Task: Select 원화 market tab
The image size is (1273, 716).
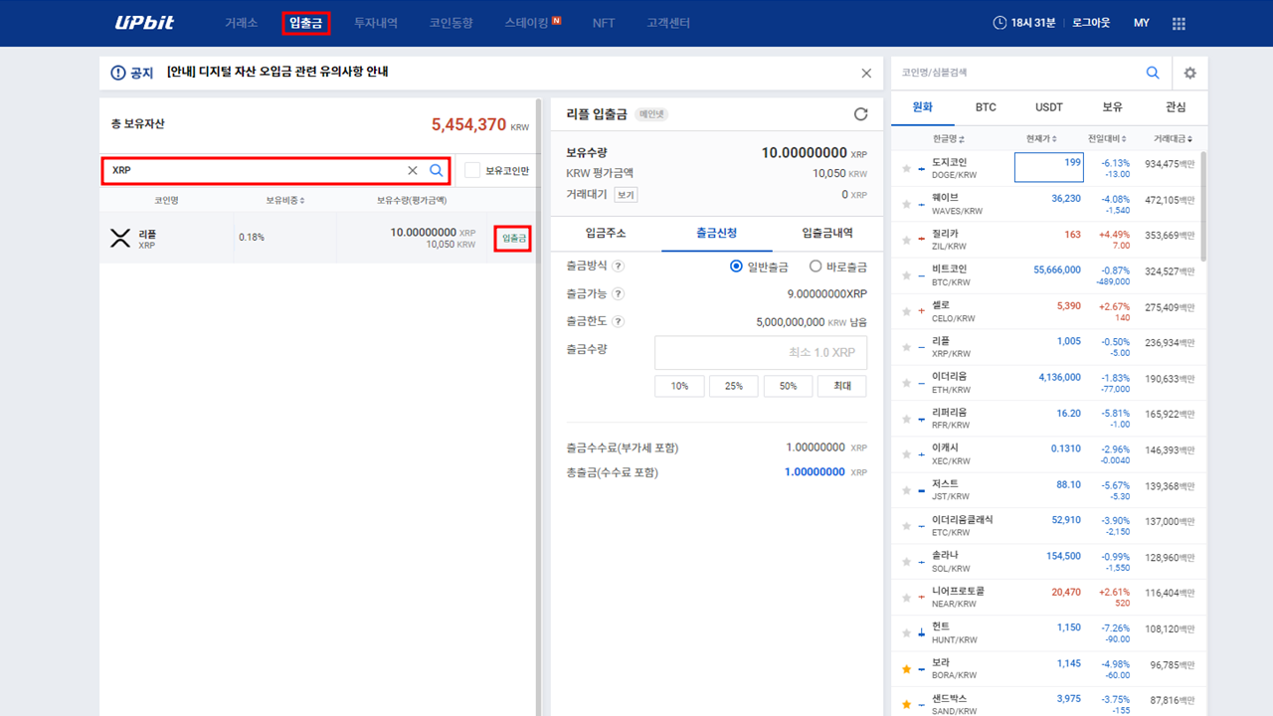Action: [923, 107]
